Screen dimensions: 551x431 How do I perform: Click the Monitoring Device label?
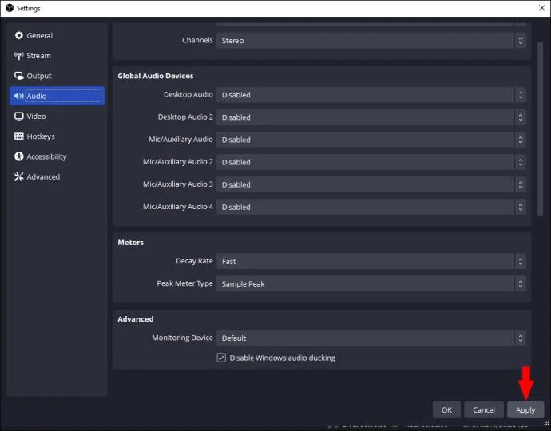(x=182, y=338)
